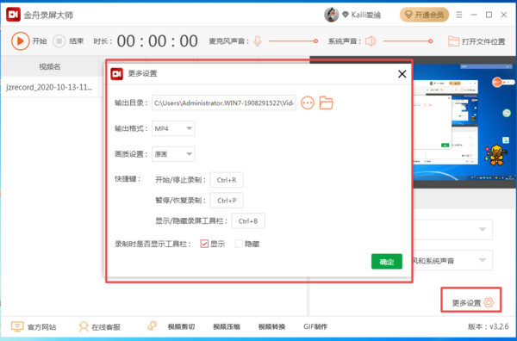Click the Kaili username text
Screen dimensions: 517x341
tap(365, 15)
